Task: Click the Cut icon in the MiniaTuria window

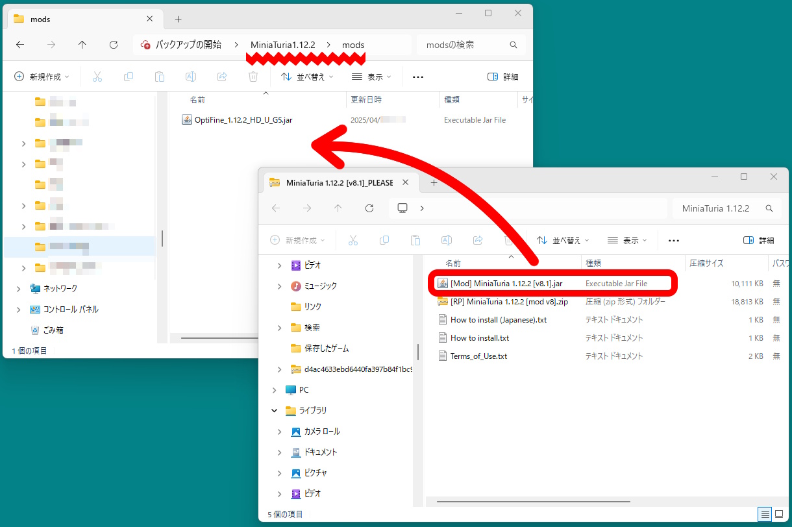Action: (353, 240)
